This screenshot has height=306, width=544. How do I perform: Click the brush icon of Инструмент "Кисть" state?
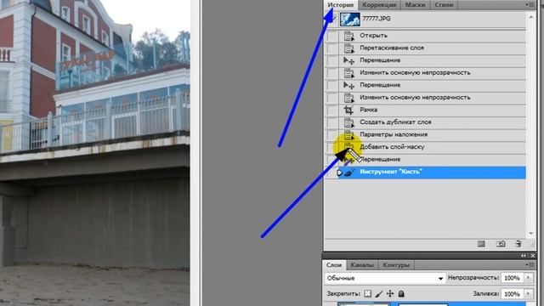(349, 172)
